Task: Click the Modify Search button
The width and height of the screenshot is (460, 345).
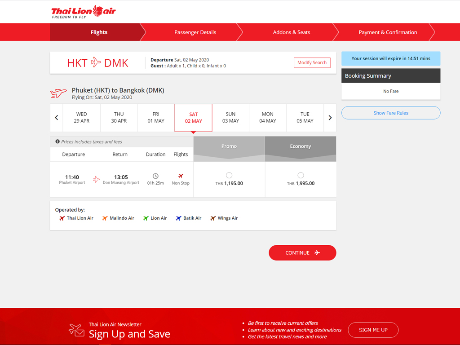Action: [312, 62]
